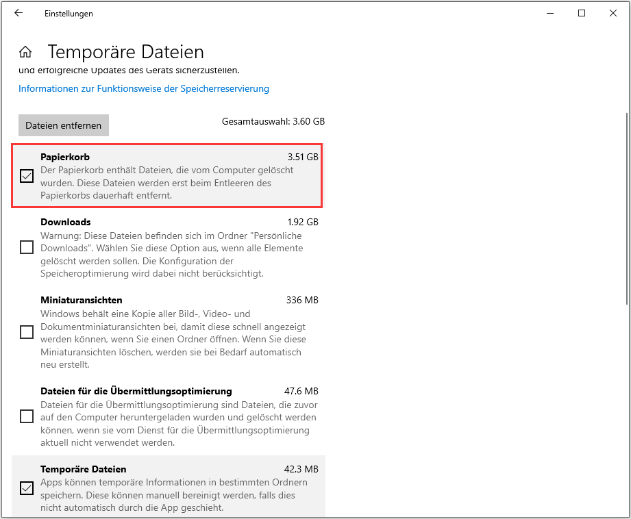
Task: Click the Dateien für die Übermittlungsoptimierung heading
Action: pos(136,391)
